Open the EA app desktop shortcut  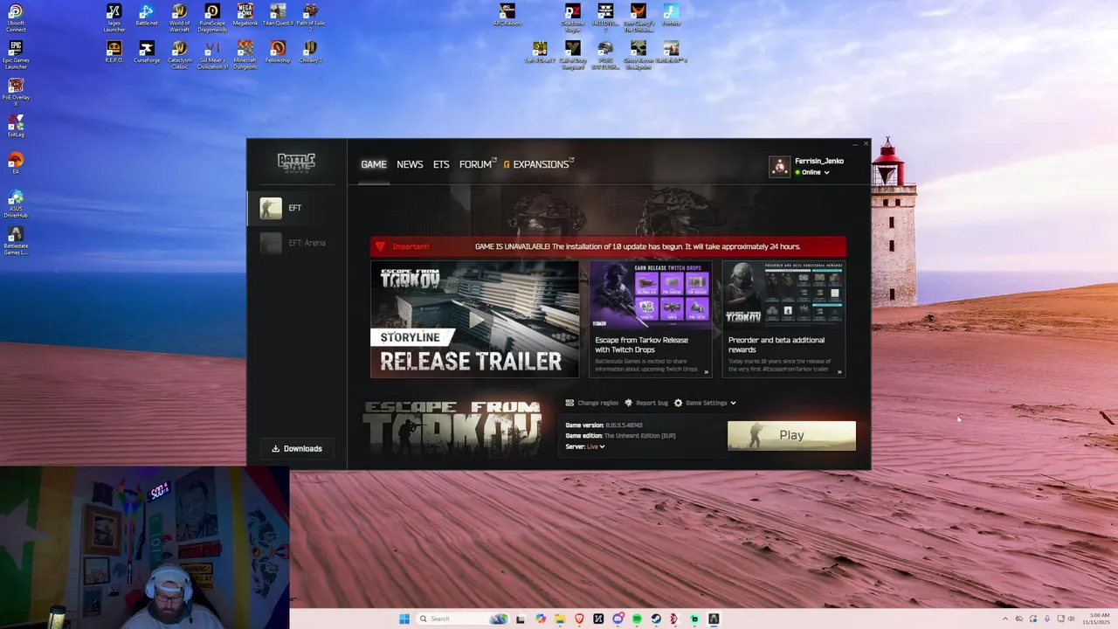pyautogui.click(x=16, y=163)
